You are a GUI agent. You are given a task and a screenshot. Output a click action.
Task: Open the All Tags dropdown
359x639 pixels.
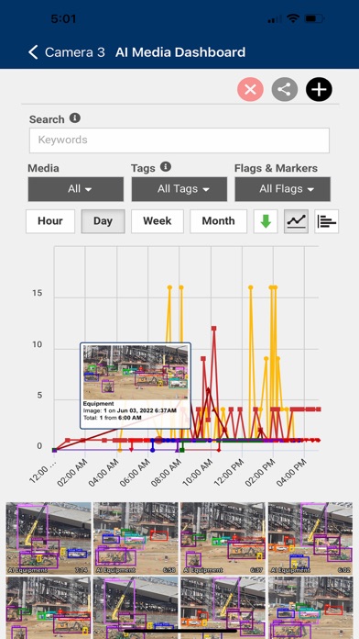[x=179, y=189]
